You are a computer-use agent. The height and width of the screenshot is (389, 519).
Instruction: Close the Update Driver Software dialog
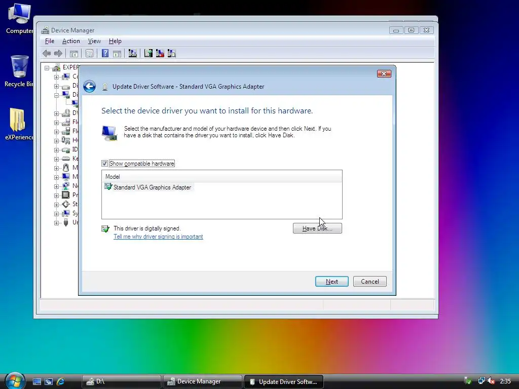(384, 73)
